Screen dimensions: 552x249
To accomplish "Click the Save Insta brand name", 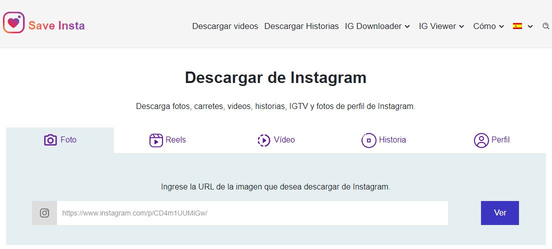I will tap(56, 25).
